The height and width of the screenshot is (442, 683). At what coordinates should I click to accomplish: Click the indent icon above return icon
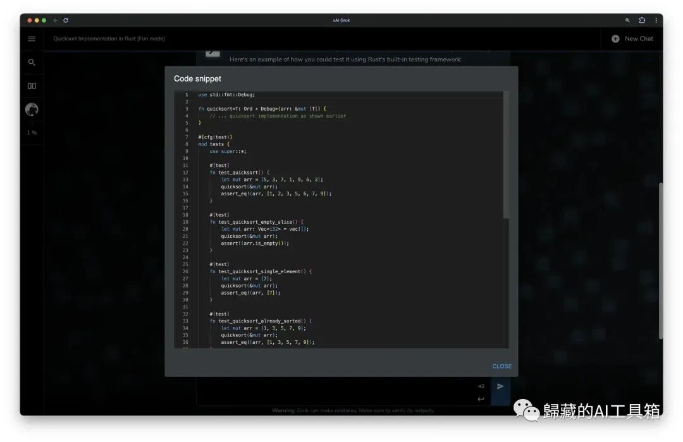point(481,386)
